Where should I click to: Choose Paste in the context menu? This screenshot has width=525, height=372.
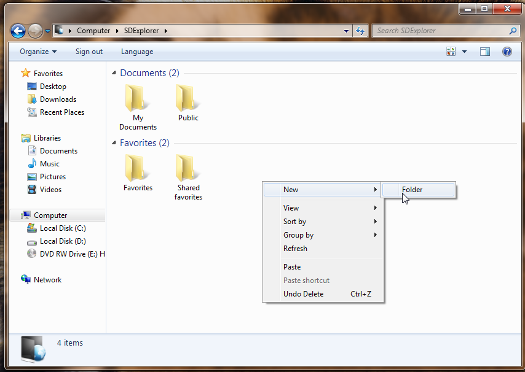(x=322, y=266)
